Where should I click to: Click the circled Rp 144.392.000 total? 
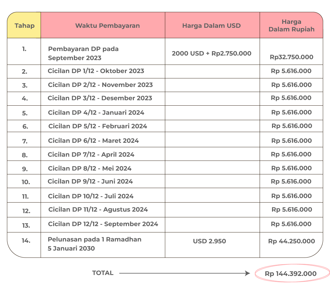[291, 274]
